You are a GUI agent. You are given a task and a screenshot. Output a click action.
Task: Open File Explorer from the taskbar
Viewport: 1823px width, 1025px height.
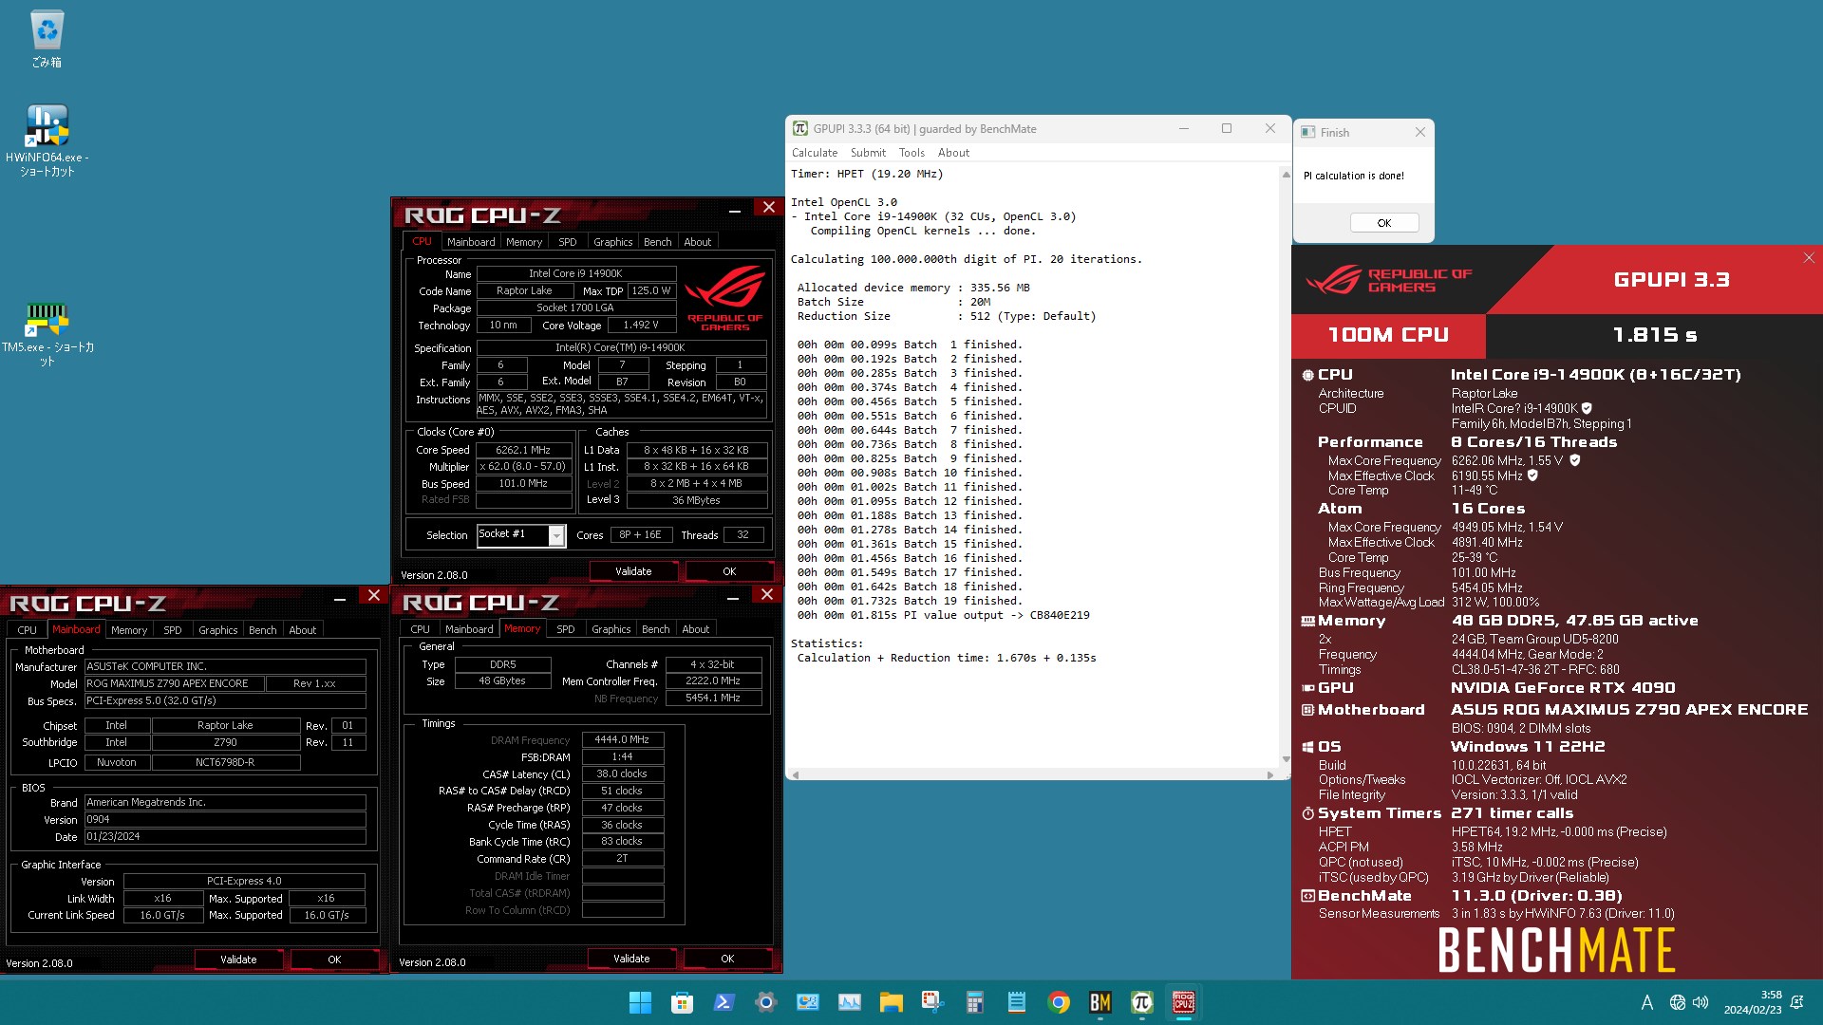point(891,1002)
